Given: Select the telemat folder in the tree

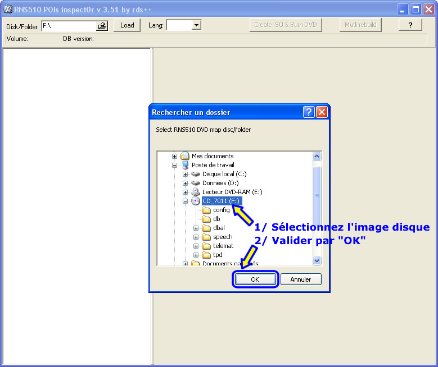Looking at the screenshot, I should [223, 246].
